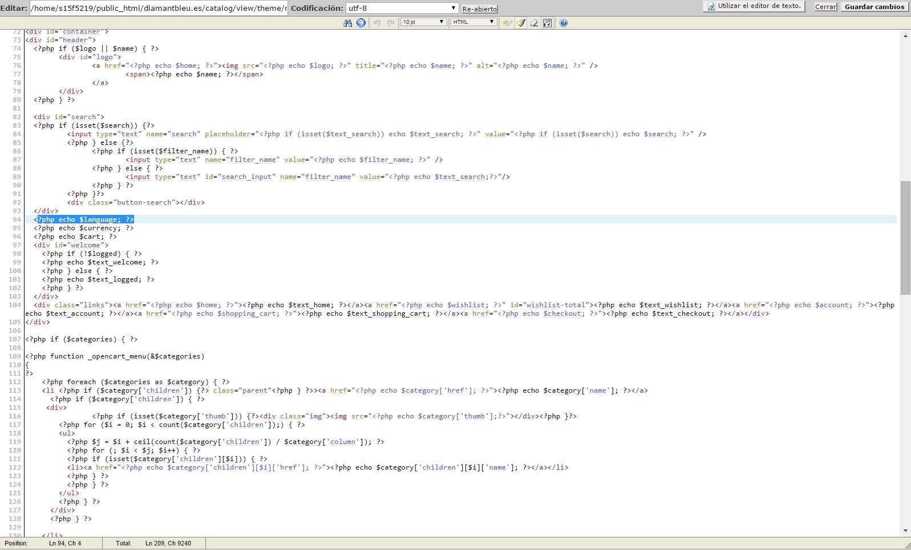Click line 82 div id search
This screenshot has width=911, height=550.
[x=69, y=117]
